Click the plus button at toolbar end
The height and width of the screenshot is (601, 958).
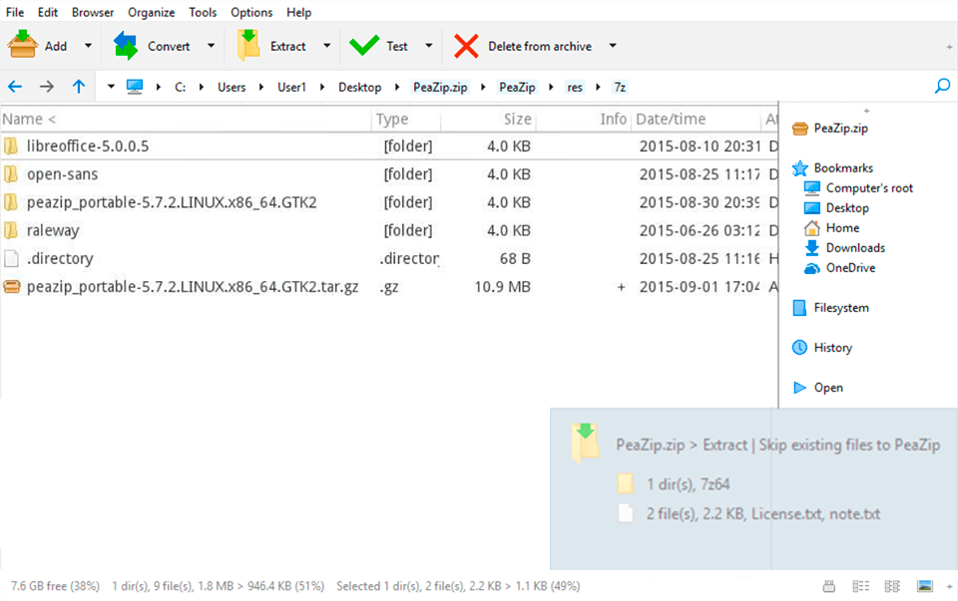click(949, 47)
